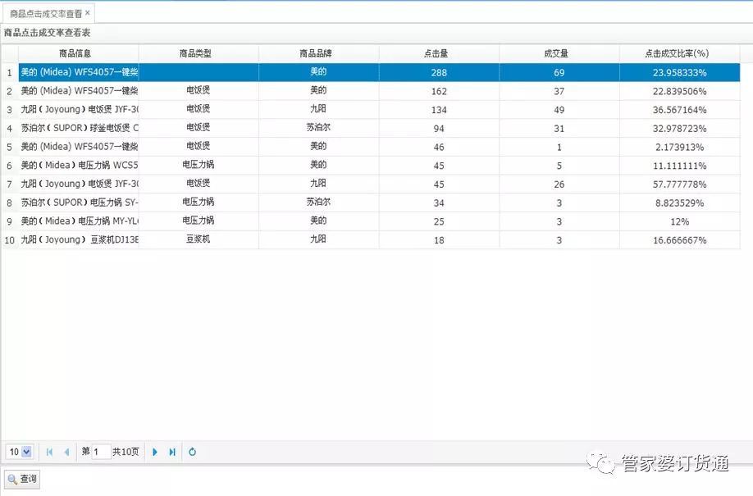Select the 苏泊尔 球釜电饭煲 product row
The width and height of the screenshot is (753, 496).
(370, 128)
